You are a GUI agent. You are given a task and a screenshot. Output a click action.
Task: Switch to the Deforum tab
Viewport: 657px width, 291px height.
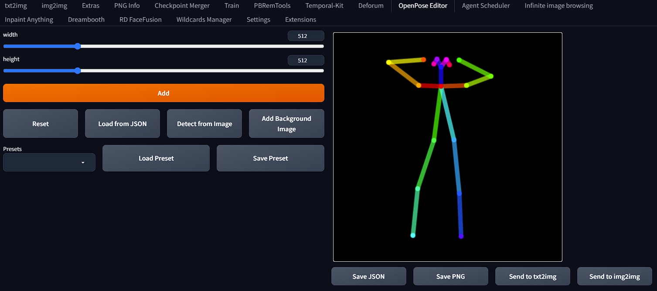point(370,6)
